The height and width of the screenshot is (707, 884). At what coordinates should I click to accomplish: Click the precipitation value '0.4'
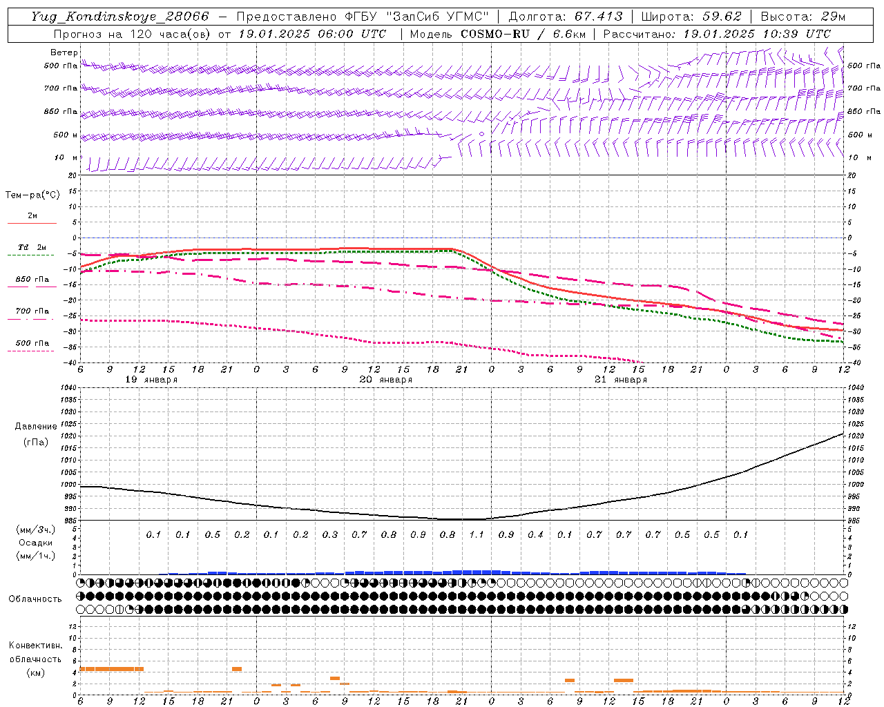[535, 534]
